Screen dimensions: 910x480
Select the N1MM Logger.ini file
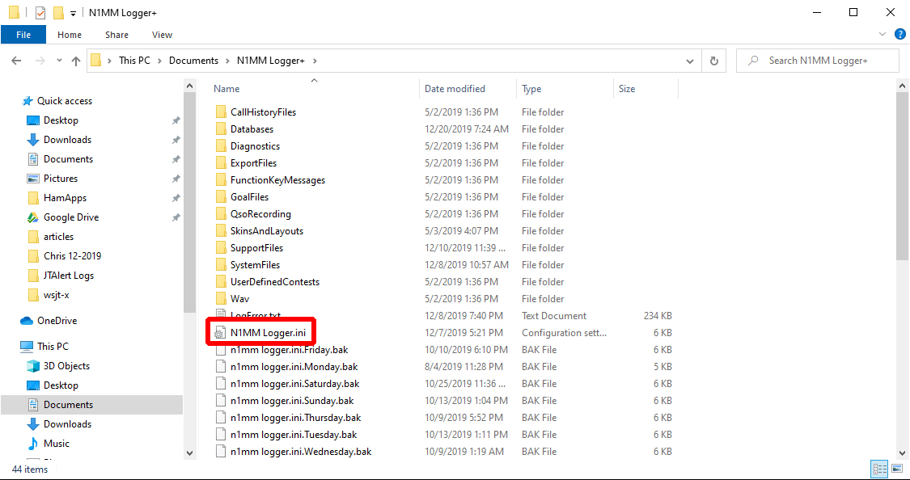point(266,333)
